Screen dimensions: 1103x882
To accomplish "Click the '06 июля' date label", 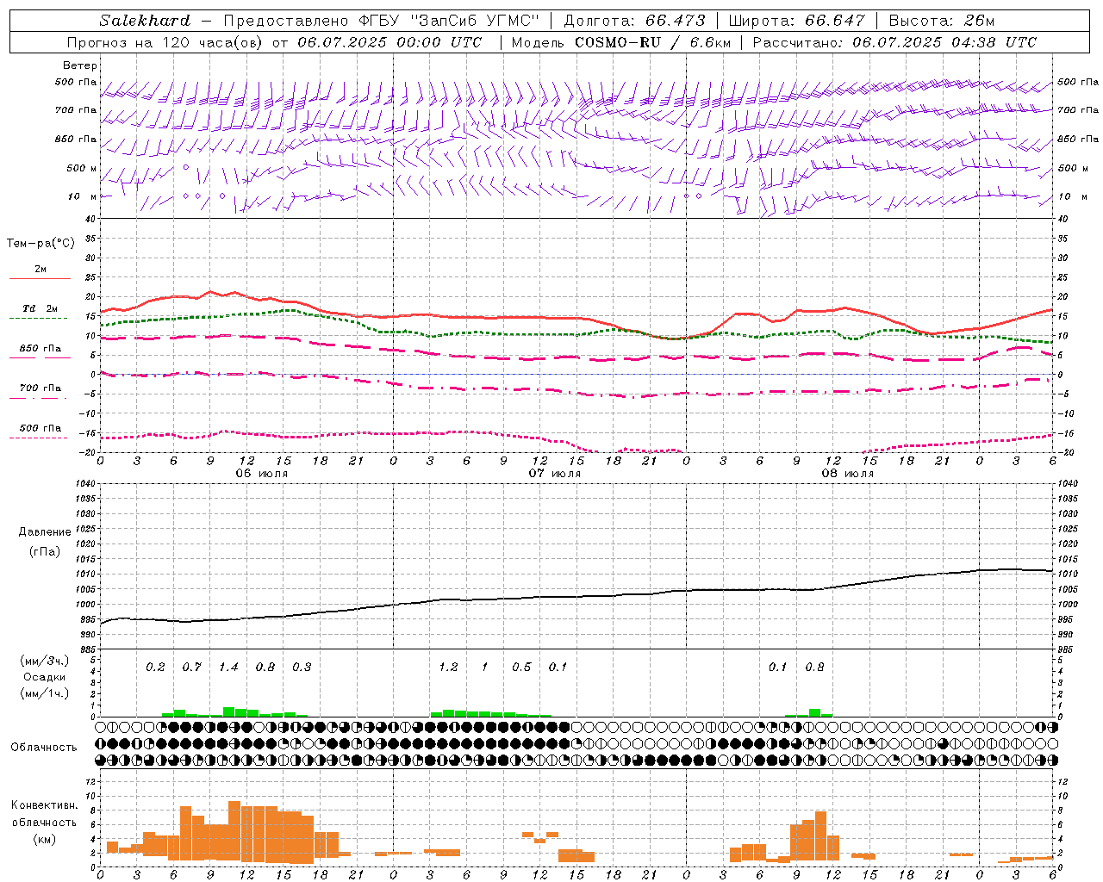I will [x=262, y=474].
